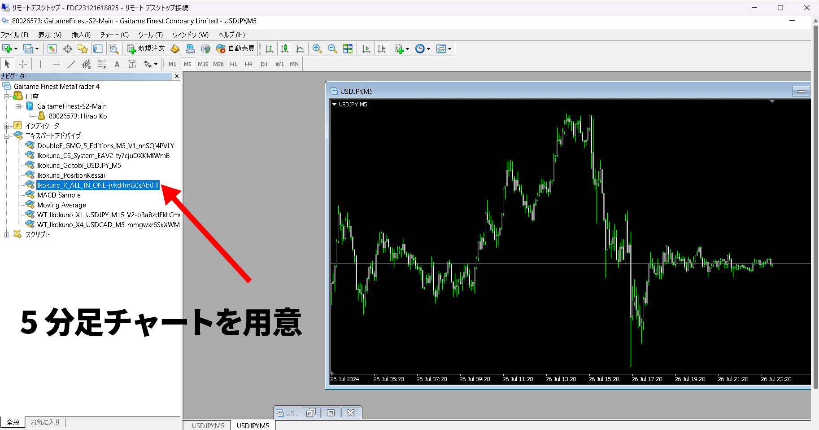Toggle the Navigator panel toolbar icon
Screen dimensions: 819x430
[83, 48]
